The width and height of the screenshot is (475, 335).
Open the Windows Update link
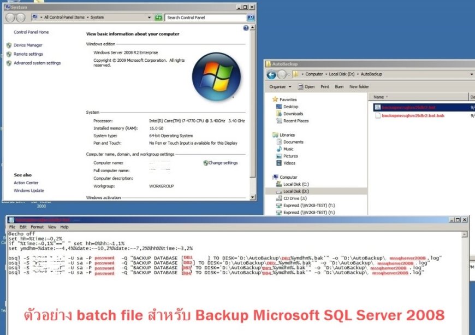point(29,191)
